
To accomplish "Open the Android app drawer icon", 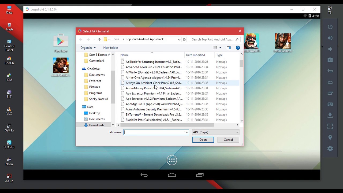I will tap(172, 160).
